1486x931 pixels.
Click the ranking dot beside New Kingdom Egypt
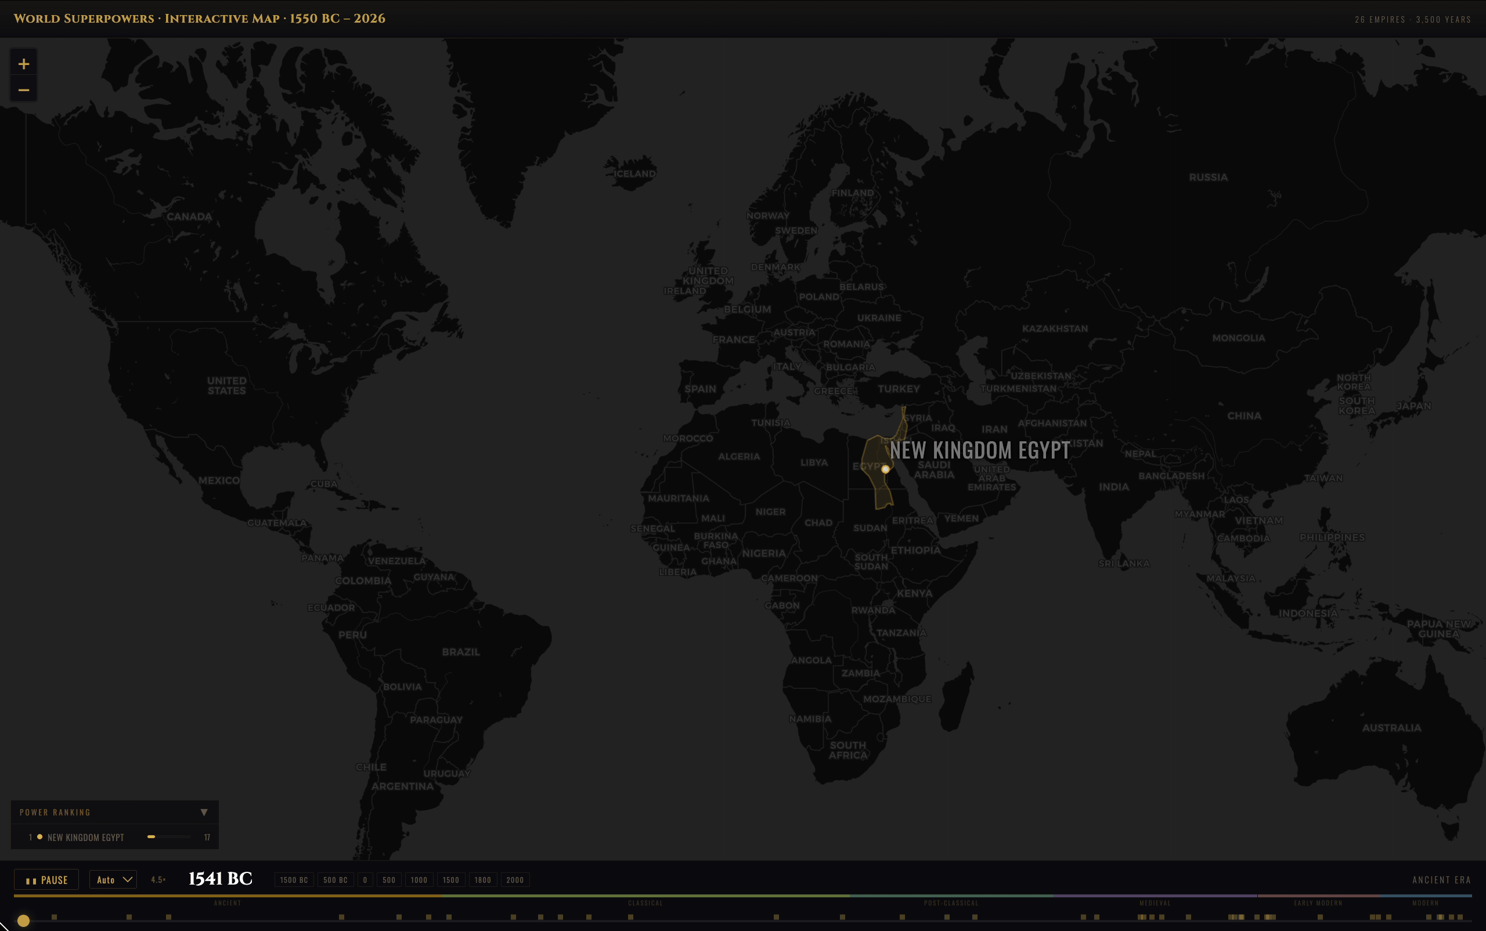point(40,837)
